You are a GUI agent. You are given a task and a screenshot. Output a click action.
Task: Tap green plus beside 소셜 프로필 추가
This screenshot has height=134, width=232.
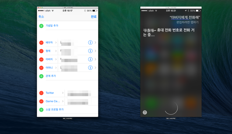pos(41,110)
